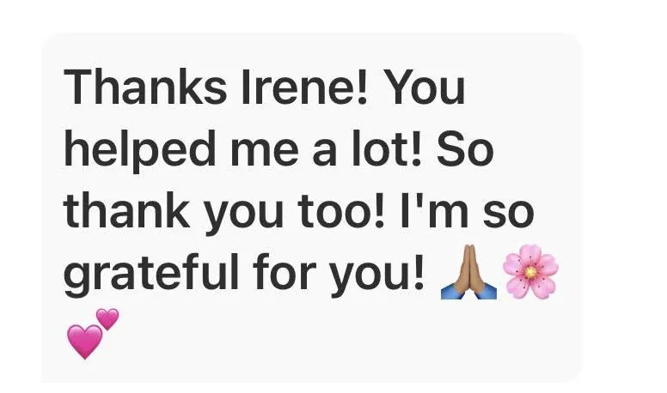Click the yellow center of blossom emoji
The image size is (667, 393).
point(530,272)
